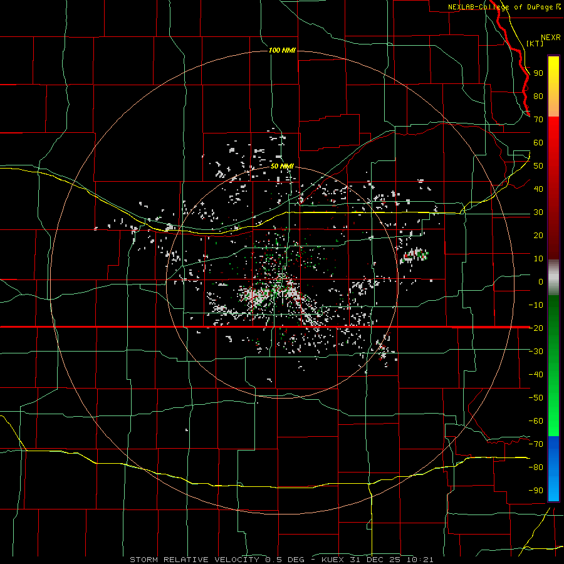Select the -60 value on the velocity scale

536,421
